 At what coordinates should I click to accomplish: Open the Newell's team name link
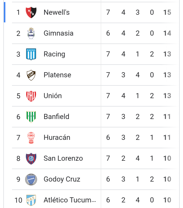click(57, 12)
